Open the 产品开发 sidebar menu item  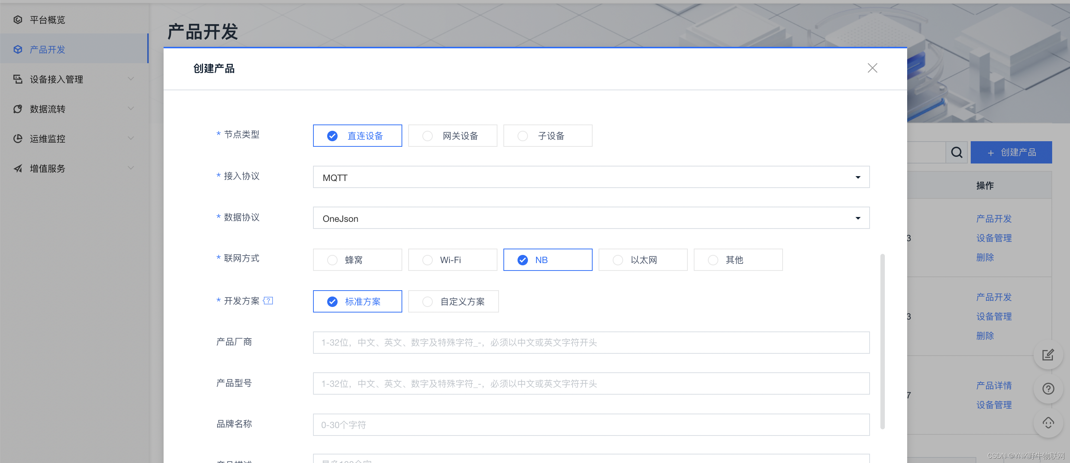(47, 49)
